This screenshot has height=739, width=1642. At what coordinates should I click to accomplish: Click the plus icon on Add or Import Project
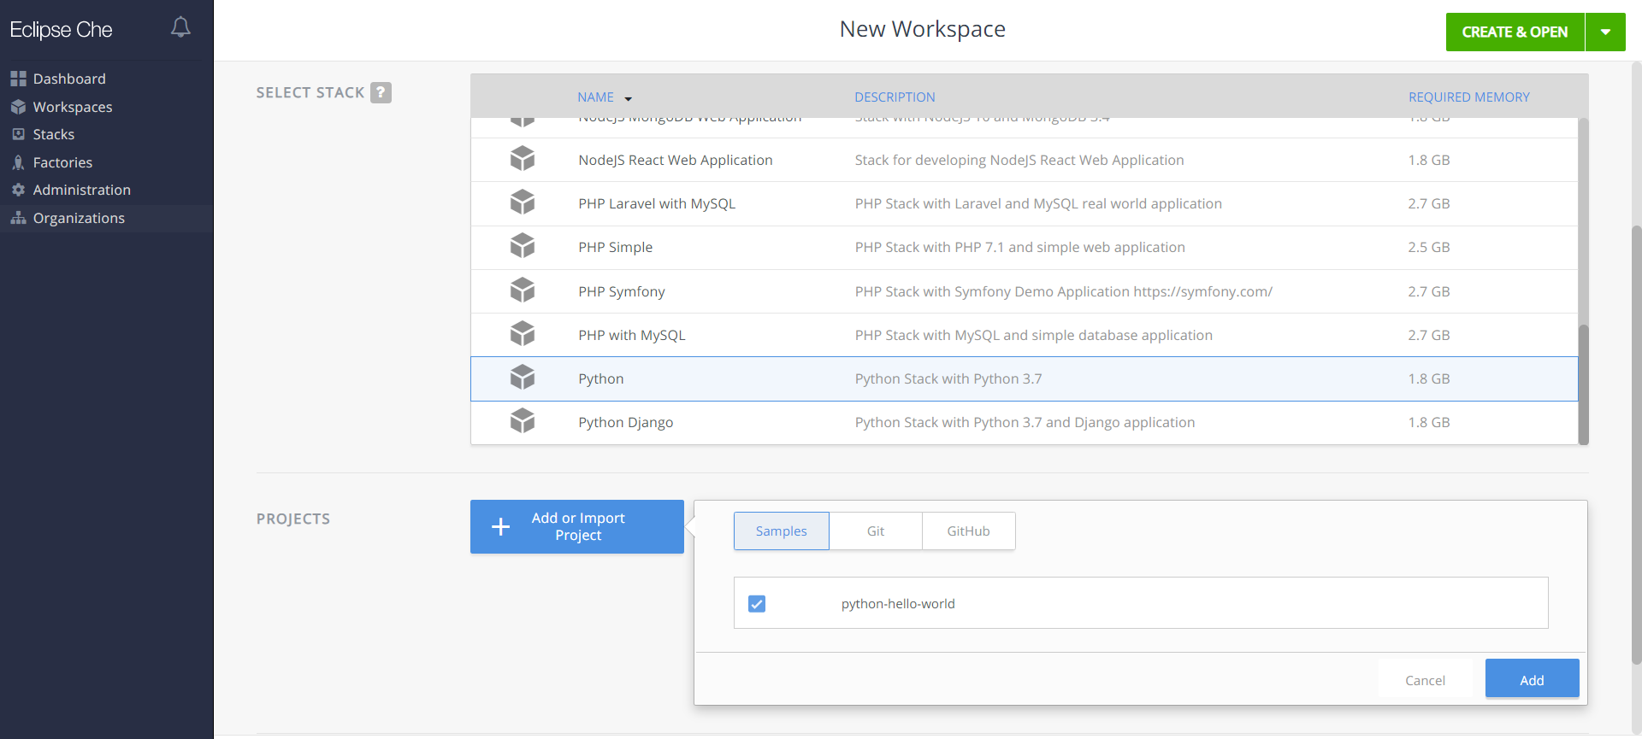[x=501, y=526]
